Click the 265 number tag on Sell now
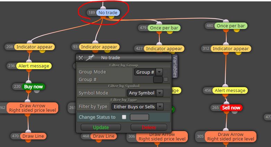271x147 pixels. [x=215, y=108]
